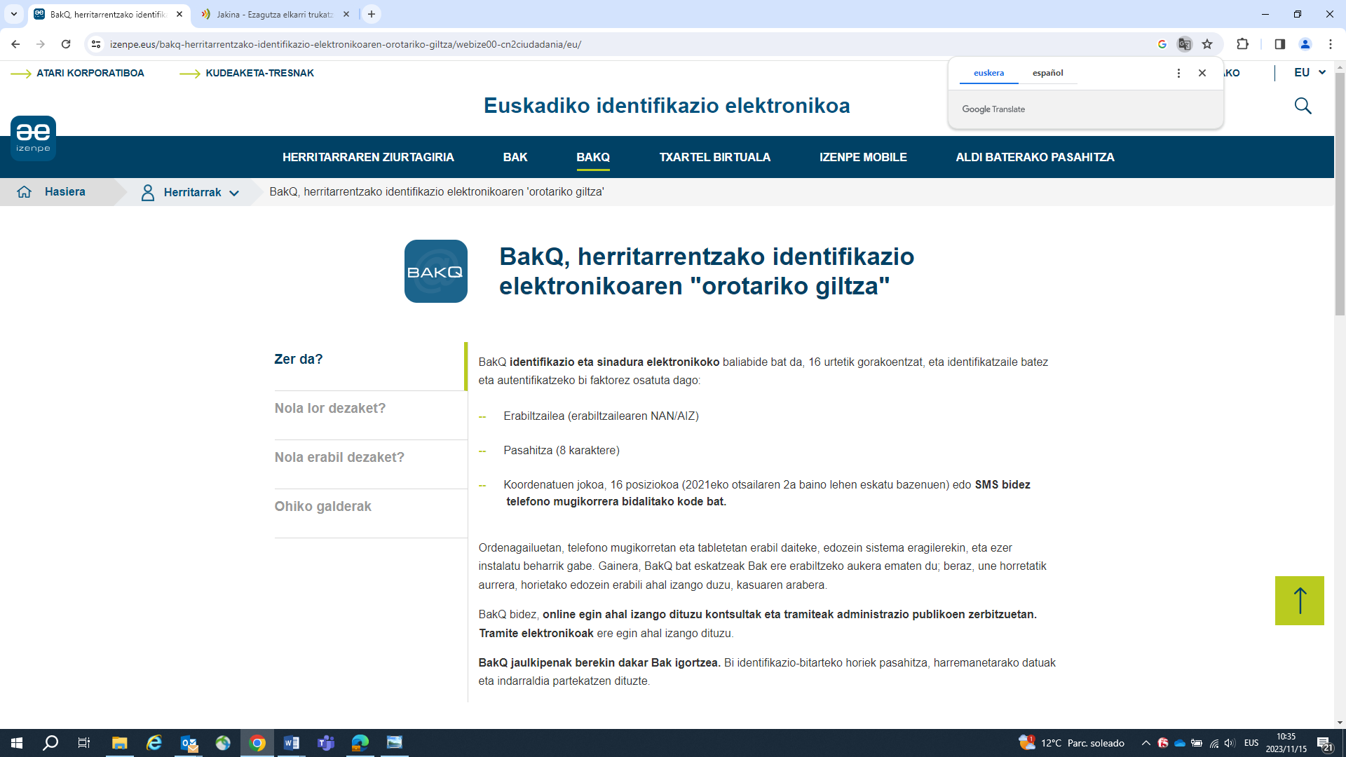Screen dimensions: 1346x757
Task: Open the IZENPE MOBILE menu item
Action: point(863,157)
